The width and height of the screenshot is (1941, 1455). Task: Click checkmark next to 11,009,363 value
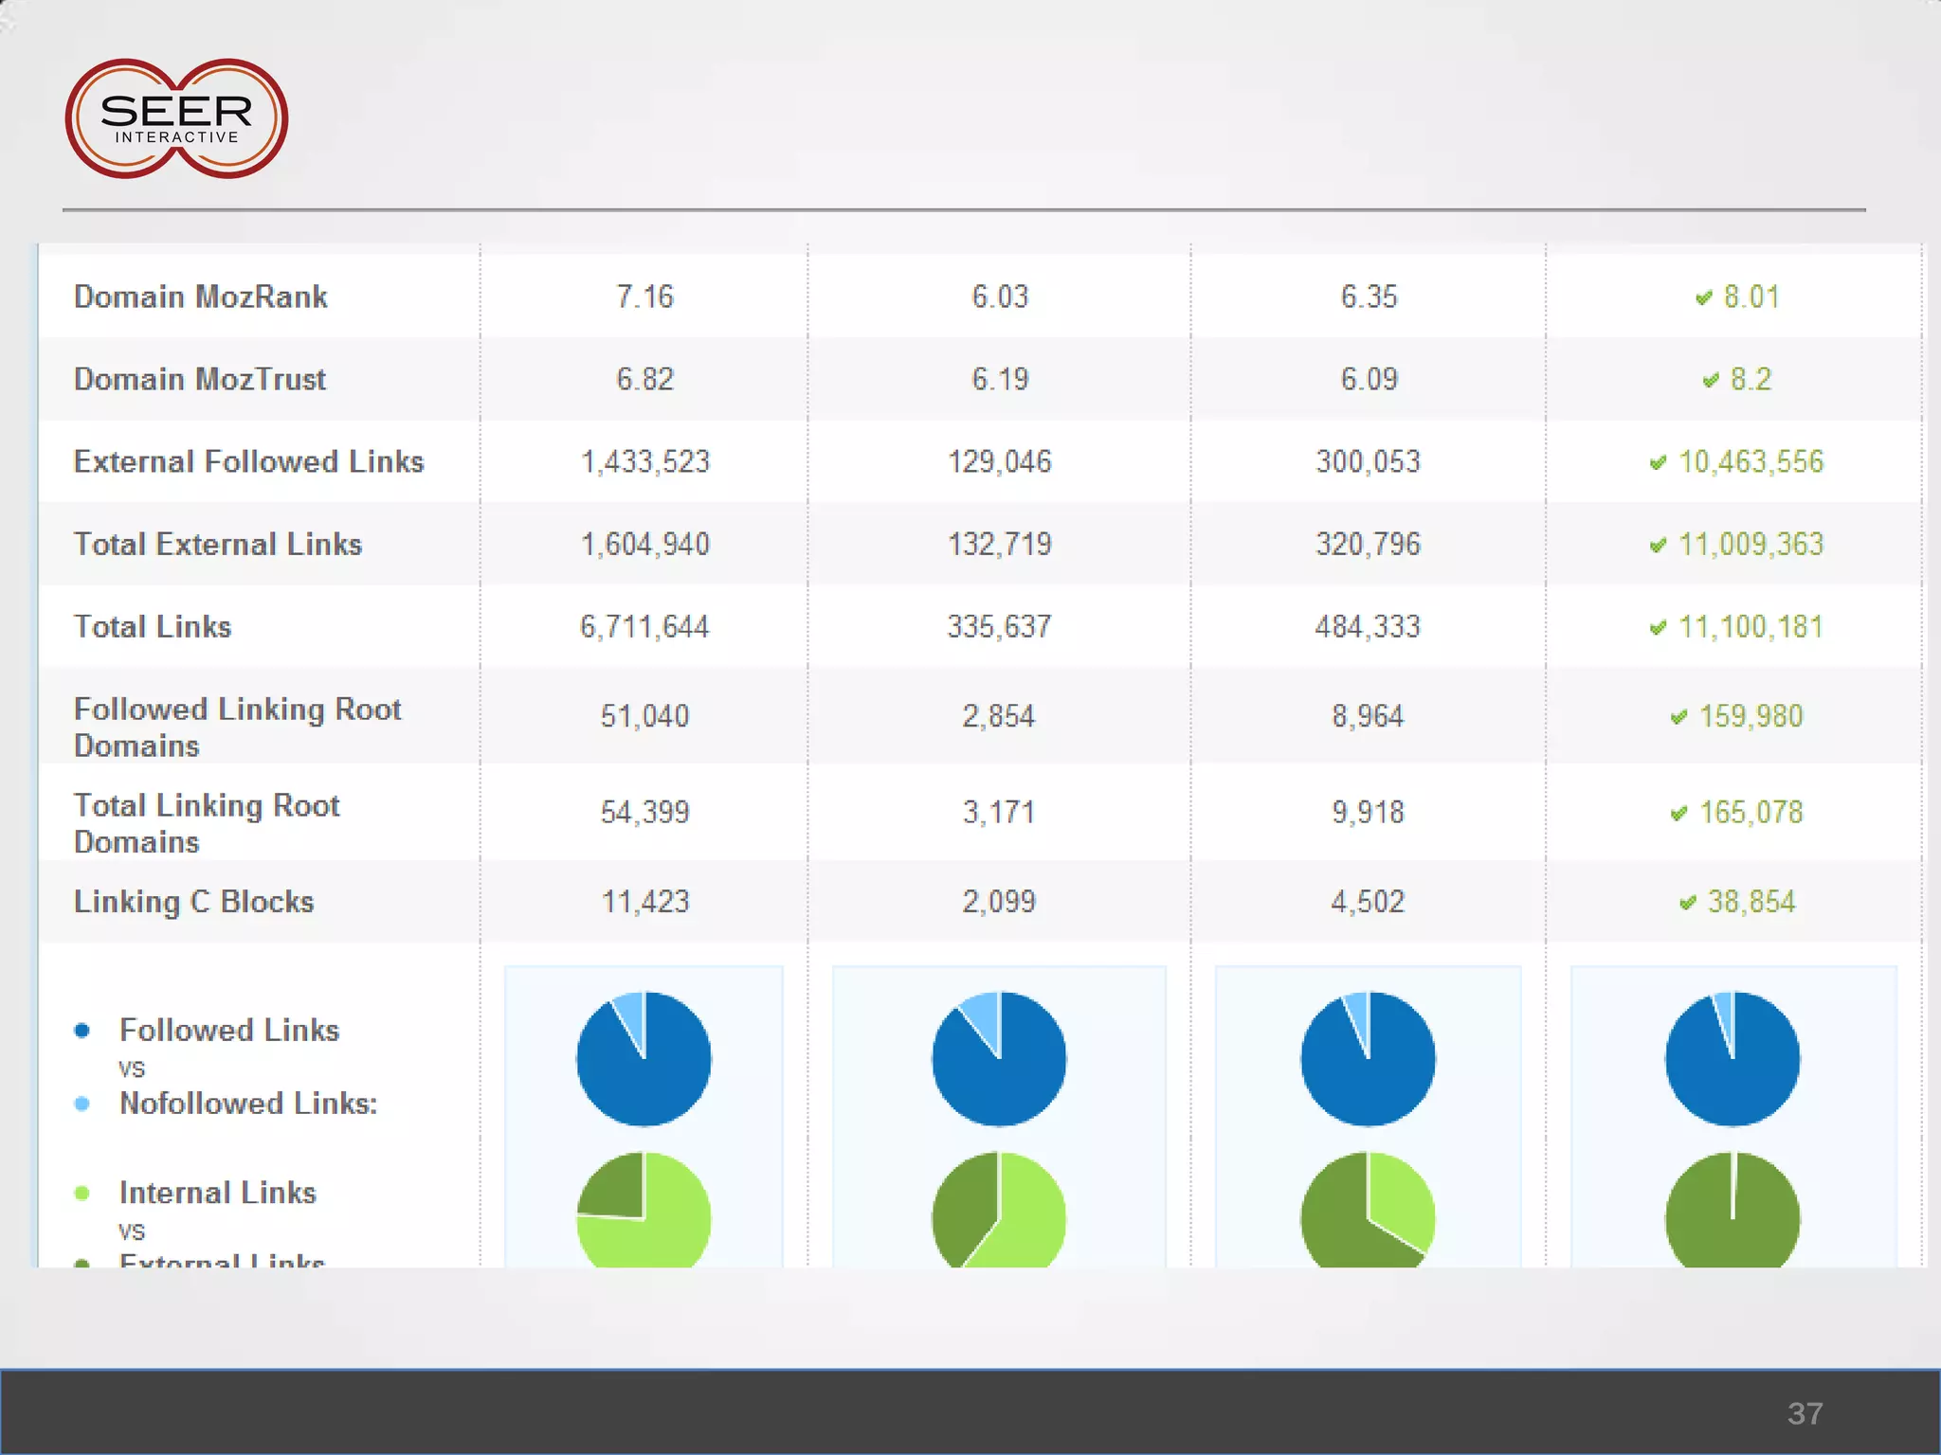tap(1658, 545)
